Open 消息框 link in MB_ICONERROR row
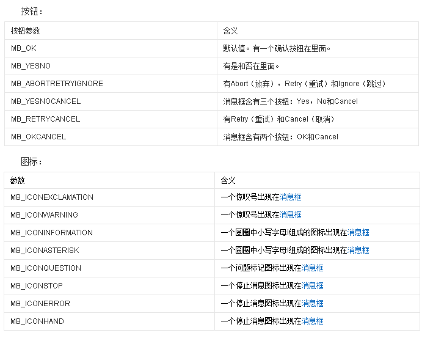 click(x=312, y=303)
